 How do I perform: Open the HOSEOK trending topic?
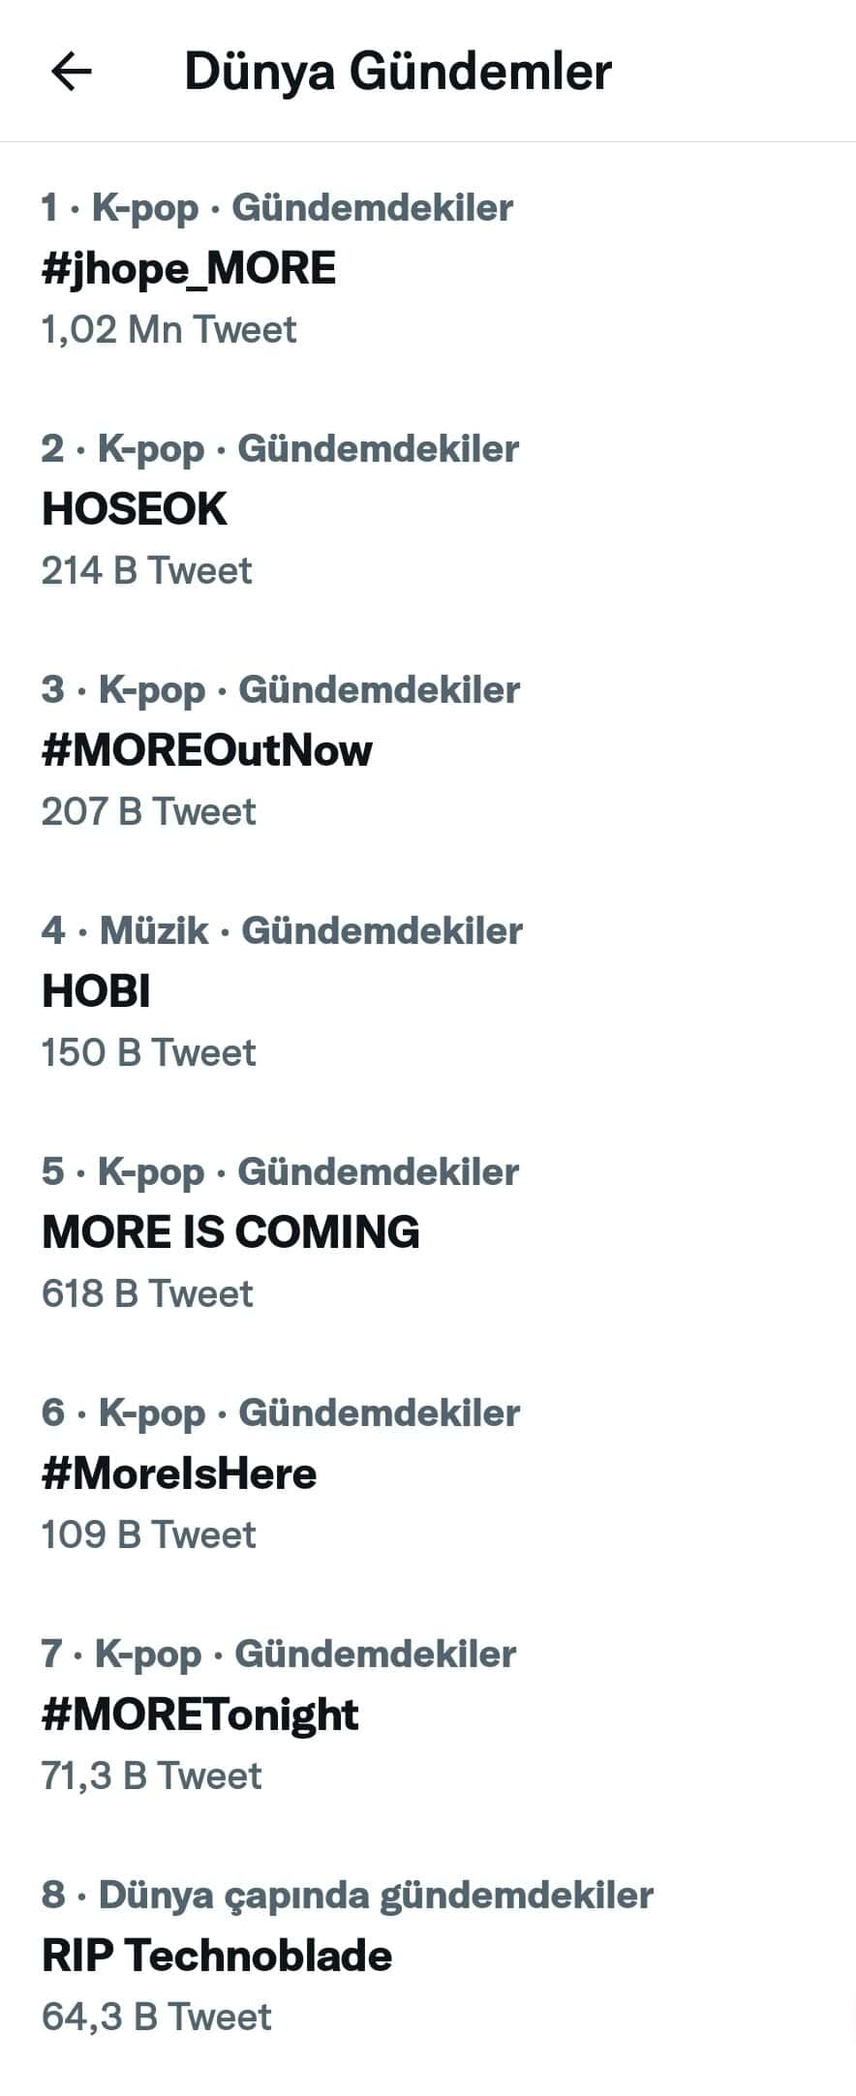pyautogui.click(x=135, y=509)
